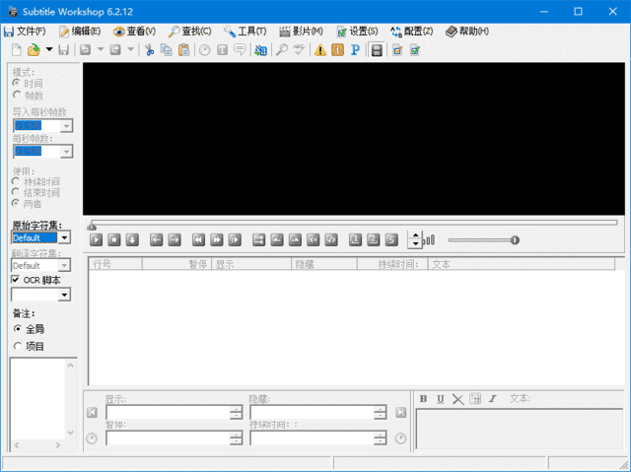The image size is (631, 472).
Task: Open the 影片(M) menu
Action: [x=302, y=31]
